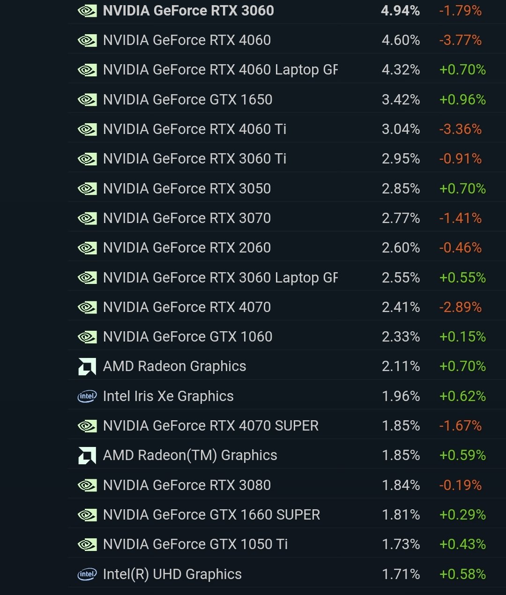Click the NVIDIA logo beside RTX 4070 SUPER
The height and width of the screenshot is (595, 506).
tap(87, 426)
